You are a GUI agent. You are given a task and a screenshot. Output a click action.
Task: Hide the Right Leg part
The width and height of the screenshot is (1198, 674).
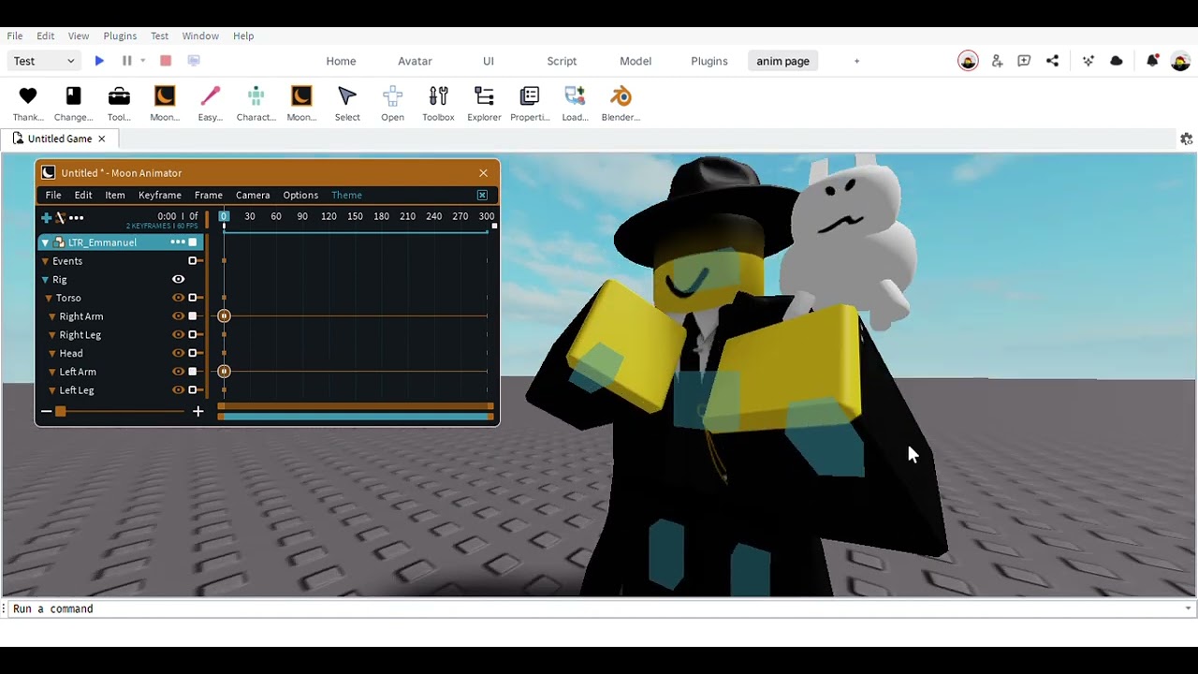tap(178, 334)
